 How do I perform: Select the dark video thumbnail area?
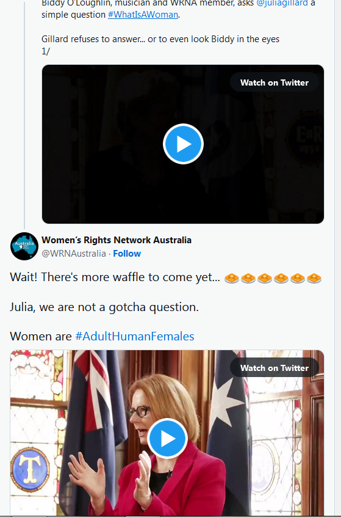pyautogui.click(x=183, y=144)
